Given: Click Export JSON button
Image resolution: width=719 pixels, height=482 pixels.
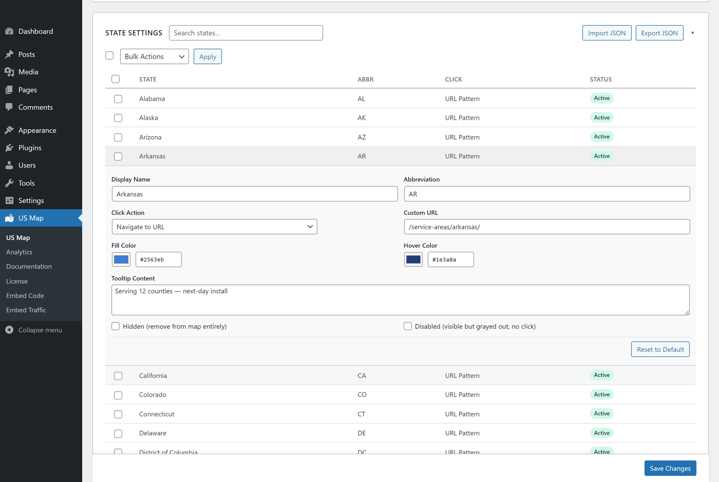Looking at the screenshot, I should tap(660, 33).
